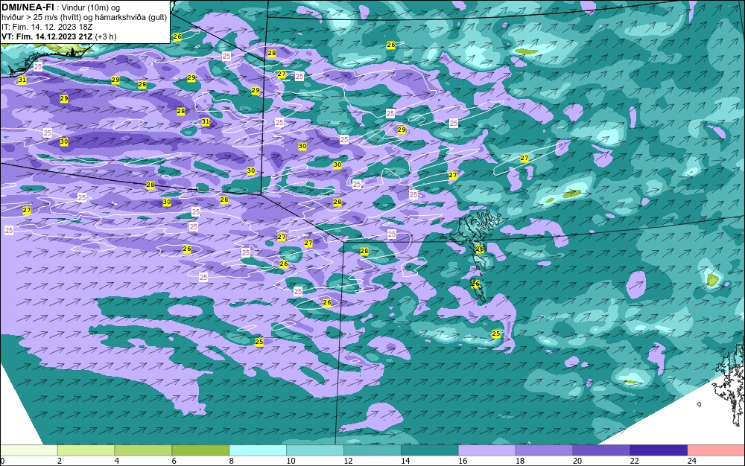
Task: Select the pale cyan 8–10 m/s legend swatch
Action: (258, 450)
